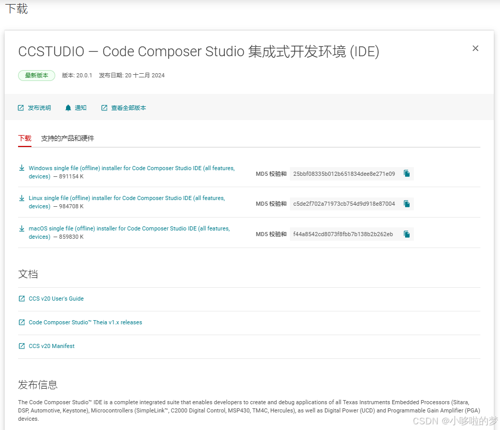Image resolution: width=500 pixels, height=430 pixels.
Task: Click the external link icon beside Theia v1.x releases
Action: [x=22, y=322]
